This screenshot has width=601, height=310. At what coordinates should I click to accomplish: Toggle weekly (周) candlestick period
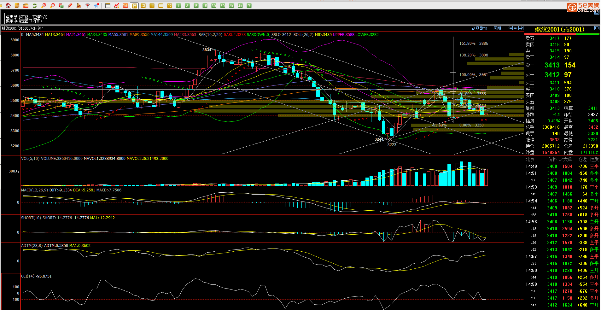pos(143,6)
